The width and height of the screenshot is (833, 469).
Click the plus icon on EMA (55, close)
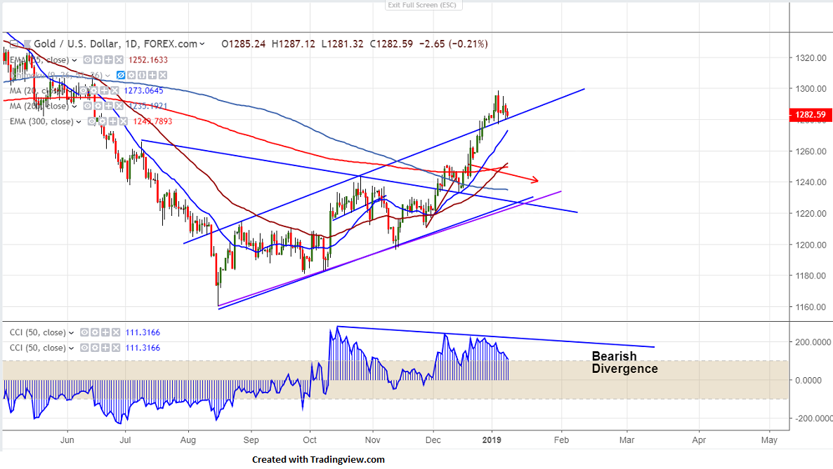tap(108, 60)
